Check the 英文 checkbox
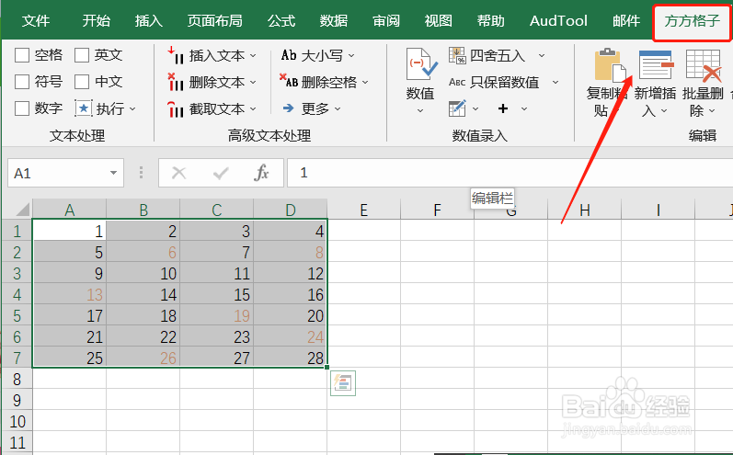Viewport: 733px width, 455px height. pos(82,55)
